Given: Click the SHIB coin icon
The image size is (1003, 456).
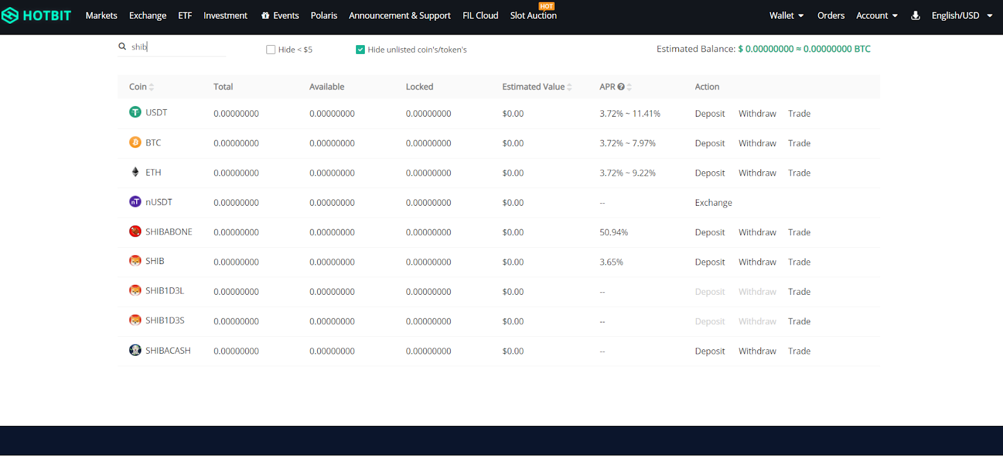Looking at the screenshot, I should click(x=135, y=261).
